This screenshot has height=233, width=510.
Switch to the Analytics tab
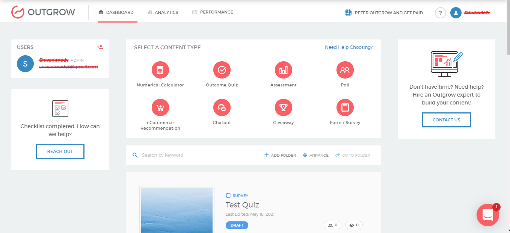tap(163, 12)
